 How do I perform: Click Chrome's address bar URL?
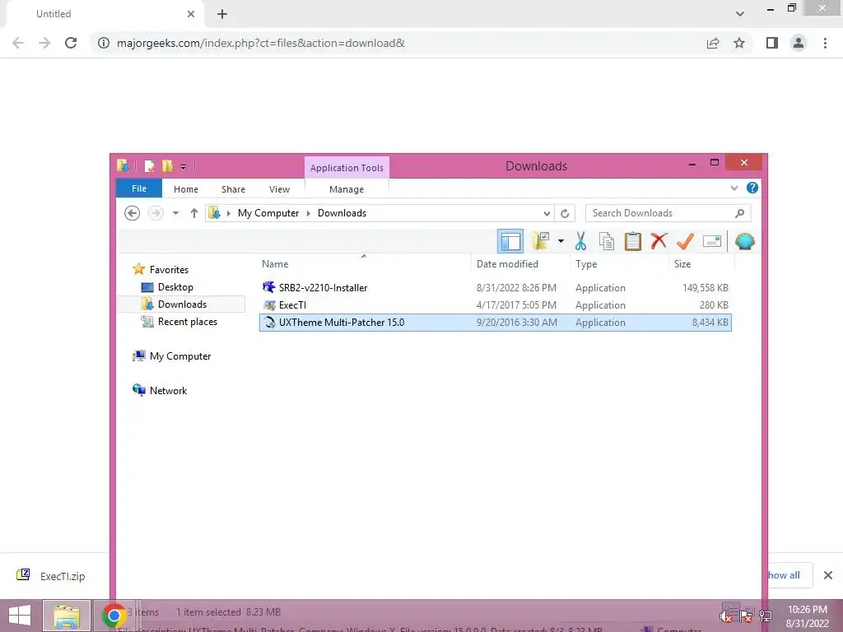261,43
